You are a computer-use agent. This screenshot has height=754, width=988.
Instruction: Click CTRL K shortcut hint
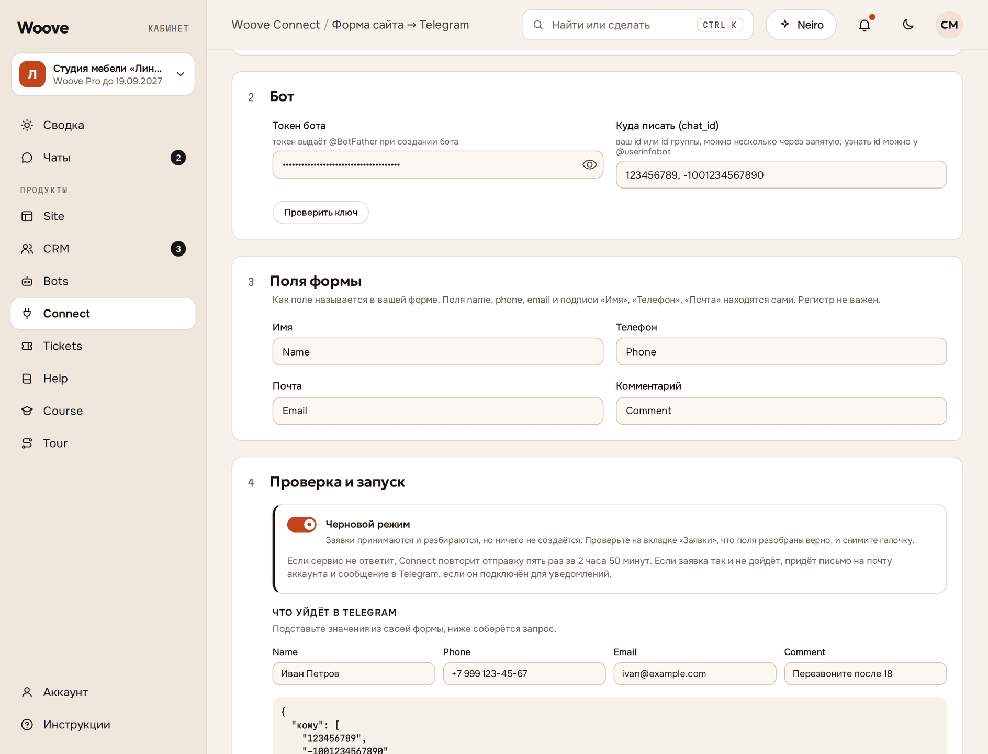720,25
